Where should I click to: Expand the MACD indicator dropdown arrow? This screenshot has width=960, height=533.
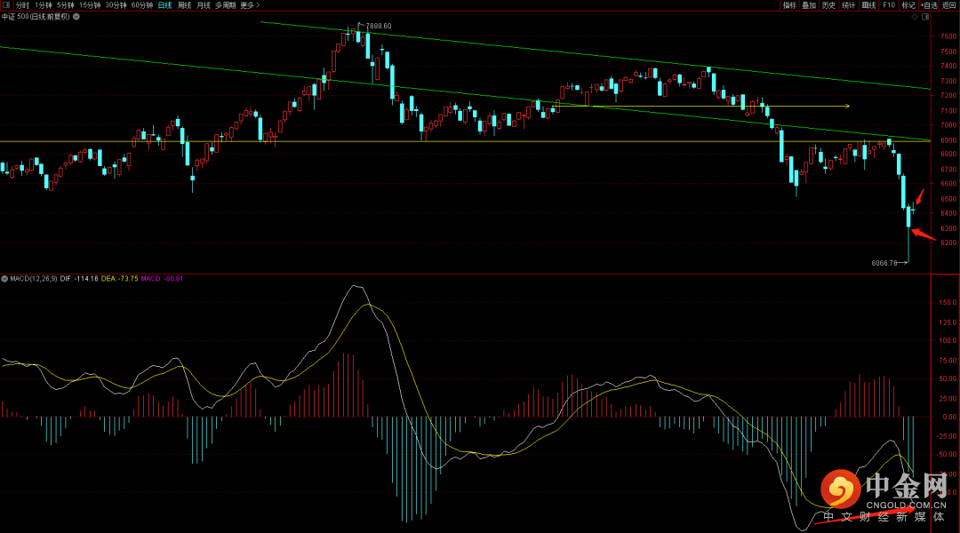coord(4,279)
